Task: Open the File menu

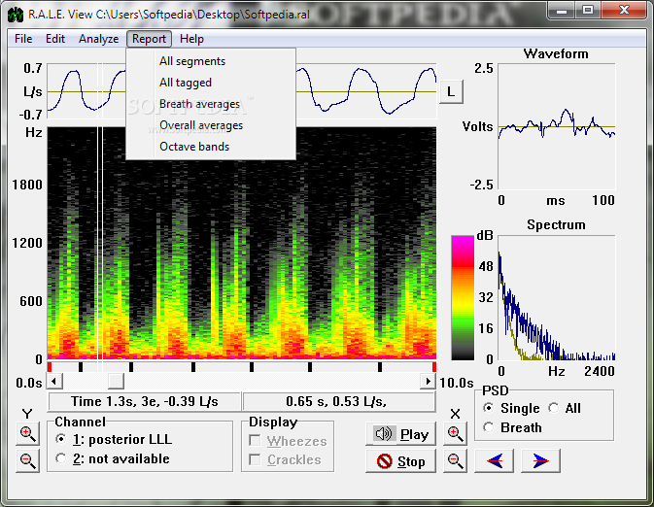Action: click(x=23, y=39)
